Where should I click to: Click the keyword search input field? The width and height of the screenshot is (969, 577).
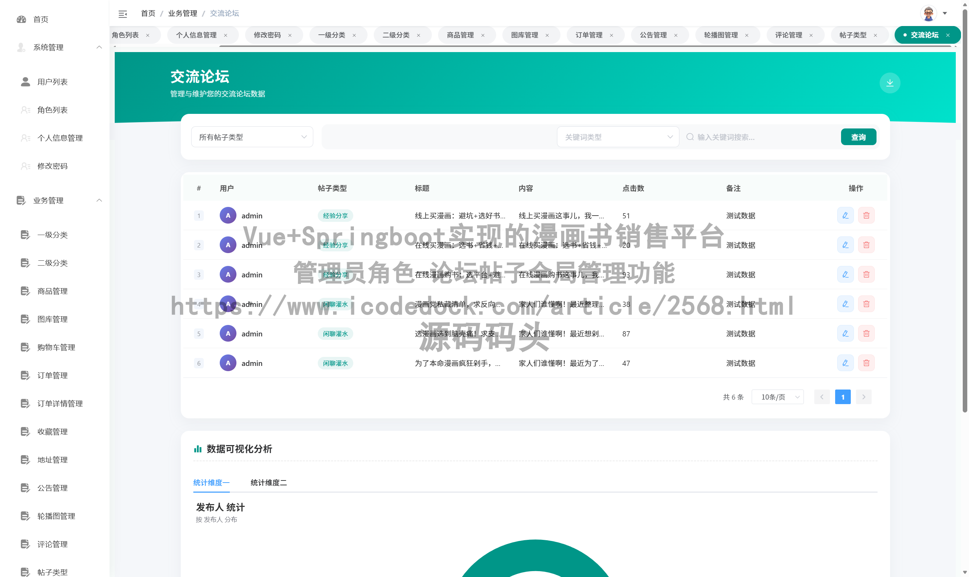pos(759,137)
